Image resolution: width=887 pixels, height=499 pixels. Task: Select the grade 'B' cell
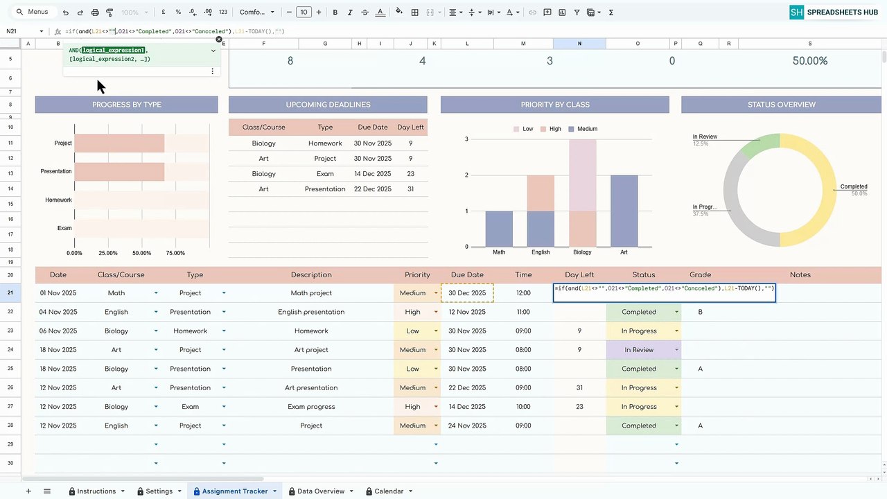pos(700,312)
